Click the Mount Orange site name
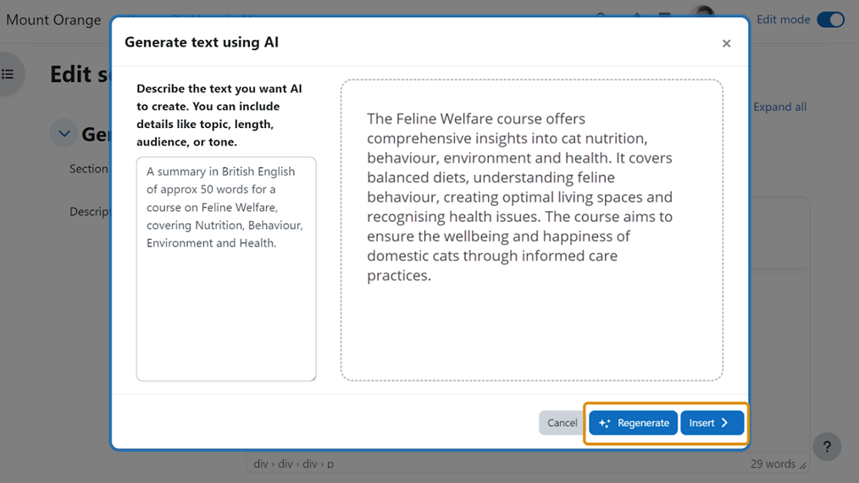 [53, 19]
